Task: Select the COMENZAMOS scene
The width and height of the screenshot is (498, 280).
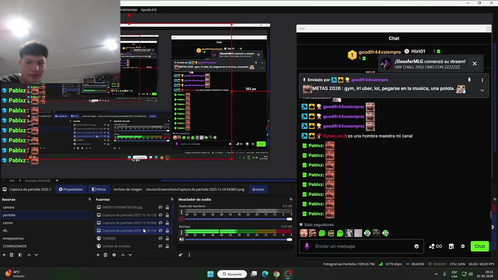Action: 46,246
